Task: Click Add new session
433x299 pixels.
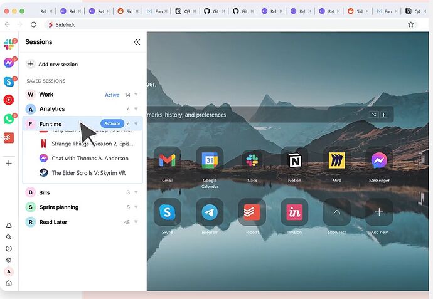Action: click(x=52, y=65)
